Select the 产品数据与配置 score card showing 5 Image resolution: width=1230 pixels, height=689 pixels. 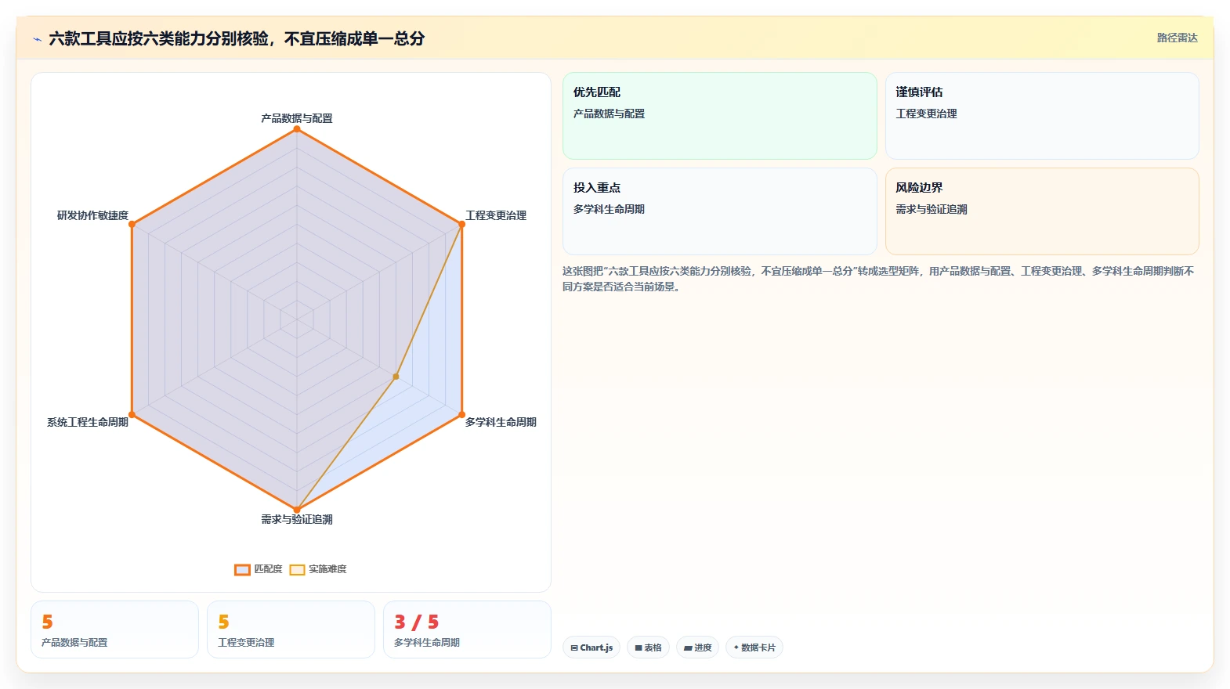tap(114, 629)
